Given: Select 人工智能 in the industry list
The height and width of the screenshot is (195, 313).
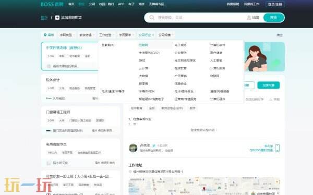Looking at the screenshot, I should 216,60.
